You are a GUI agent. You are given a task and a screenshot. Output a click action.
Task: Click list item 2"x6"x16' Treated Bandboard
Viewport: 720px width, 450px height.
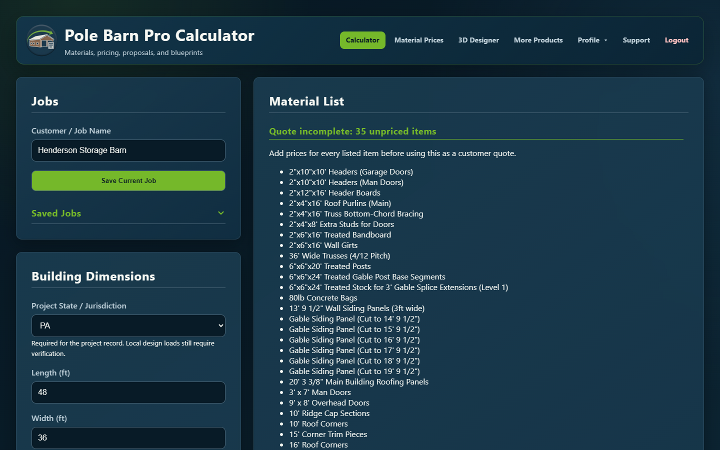click(x=340, y=234)
